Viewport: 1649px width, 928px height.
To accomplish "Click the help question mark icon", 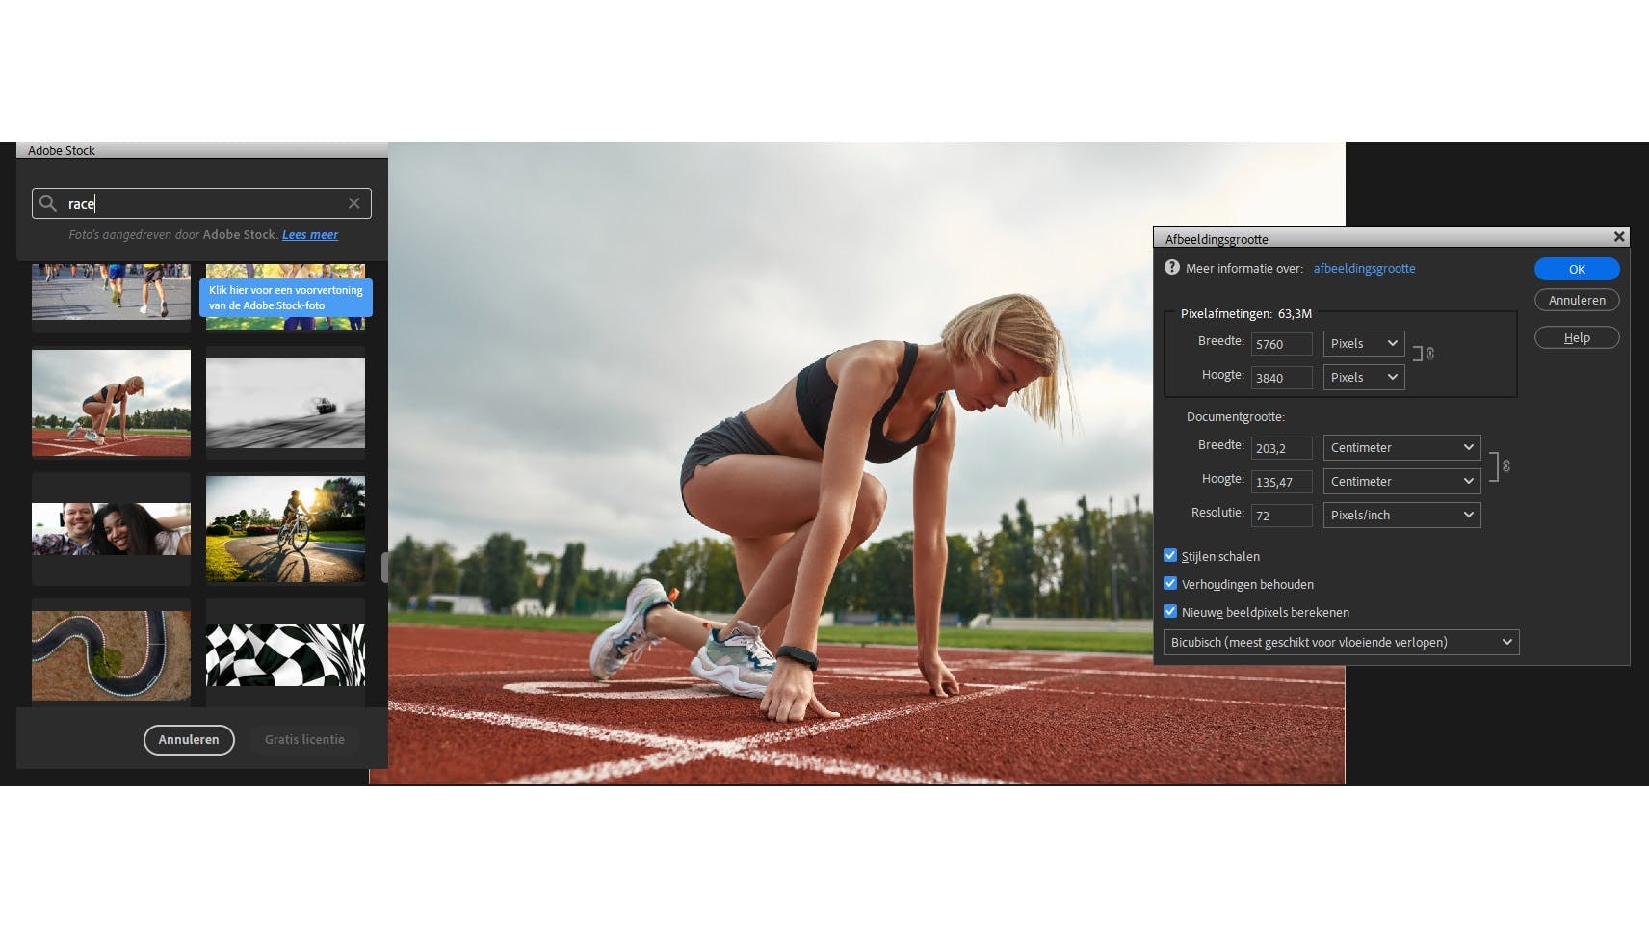I will (1171, 268).
